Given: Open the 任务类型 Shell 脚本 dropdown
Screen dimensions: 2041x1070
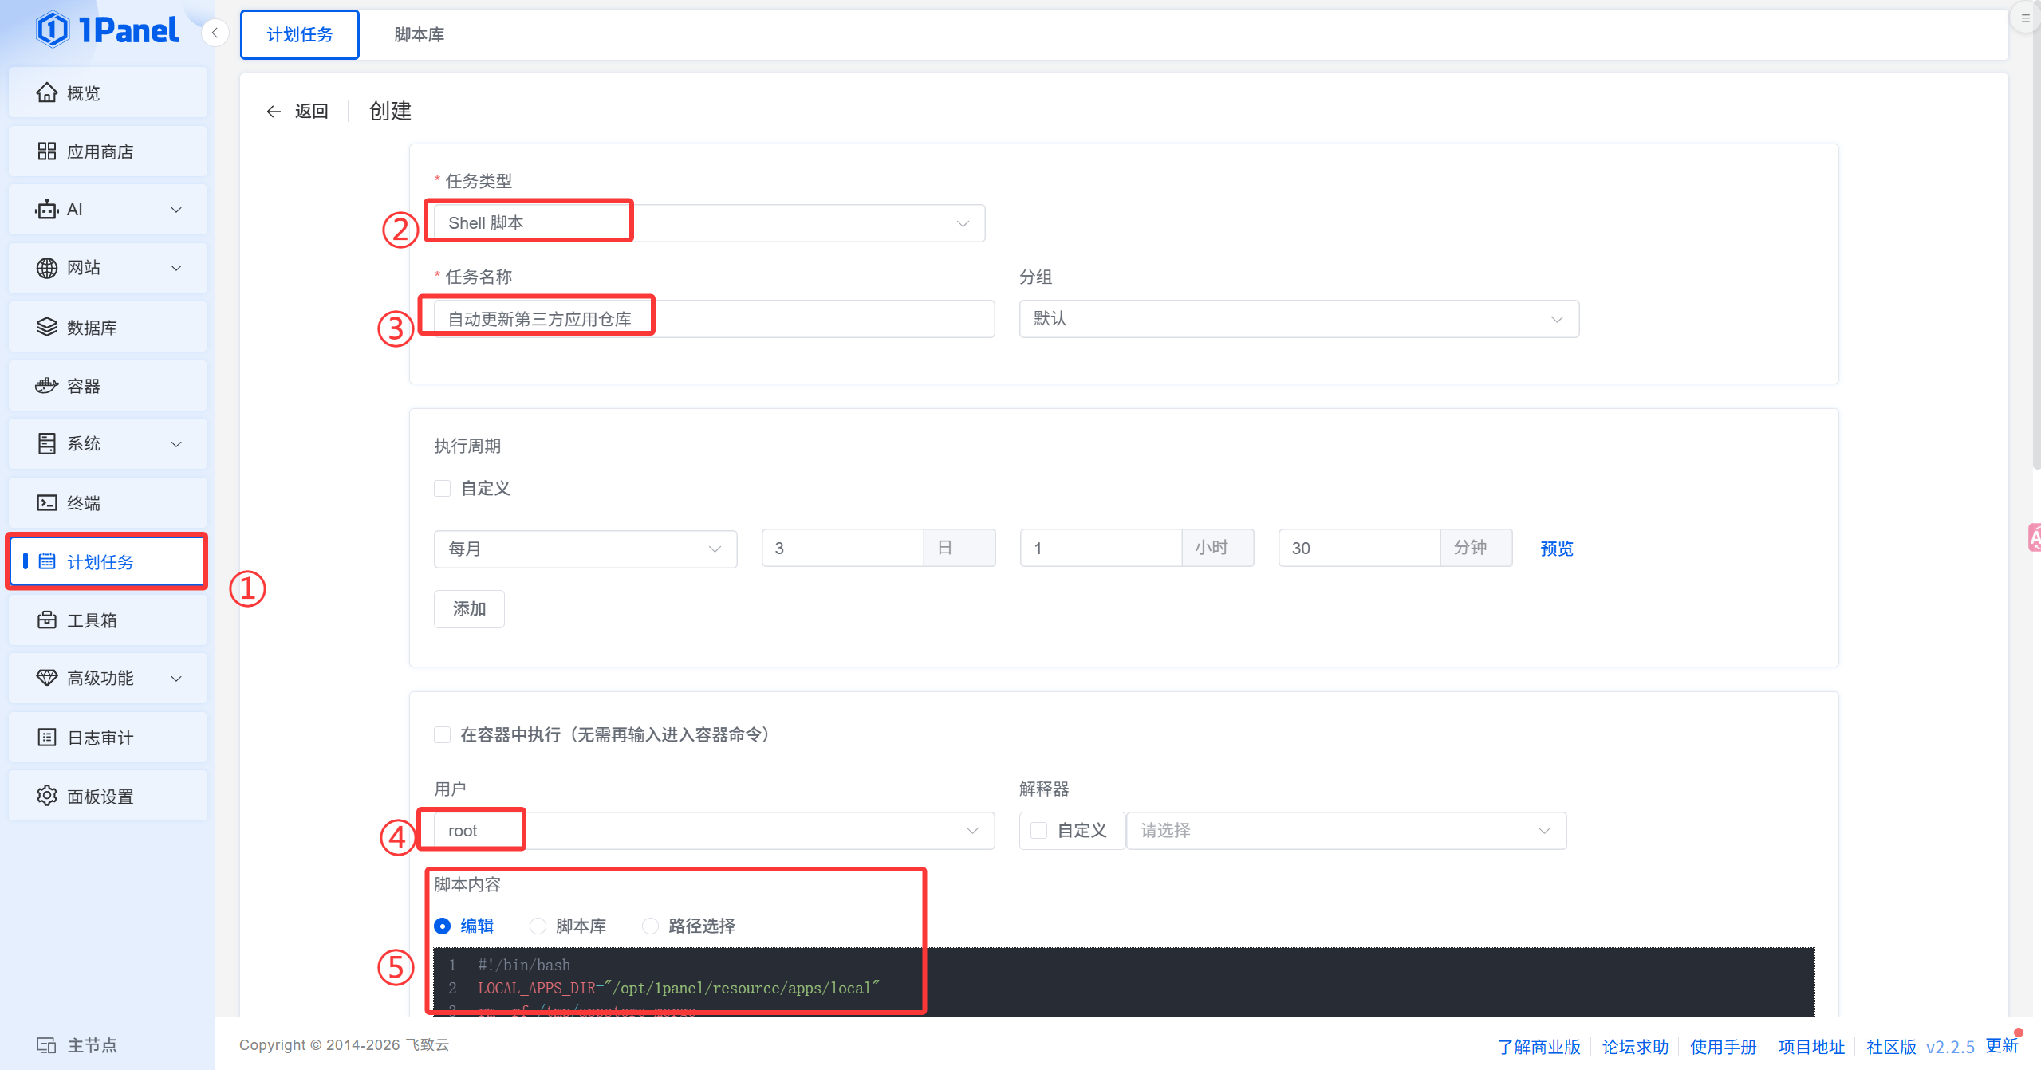Looking at the screenshot, I should tap(710, 223).
